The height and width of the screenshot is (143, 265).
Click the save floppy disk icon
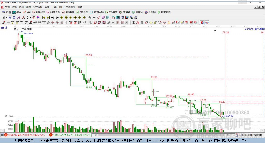tap(127, 18)
